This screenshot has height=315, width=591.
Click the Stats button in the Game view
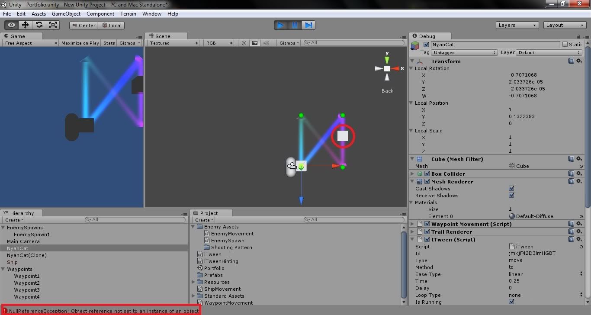[109, 43]
